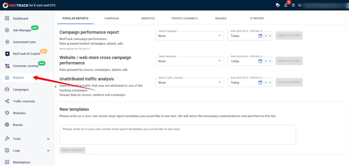Open the Select Traffic channels dropdown

(189, 82)
